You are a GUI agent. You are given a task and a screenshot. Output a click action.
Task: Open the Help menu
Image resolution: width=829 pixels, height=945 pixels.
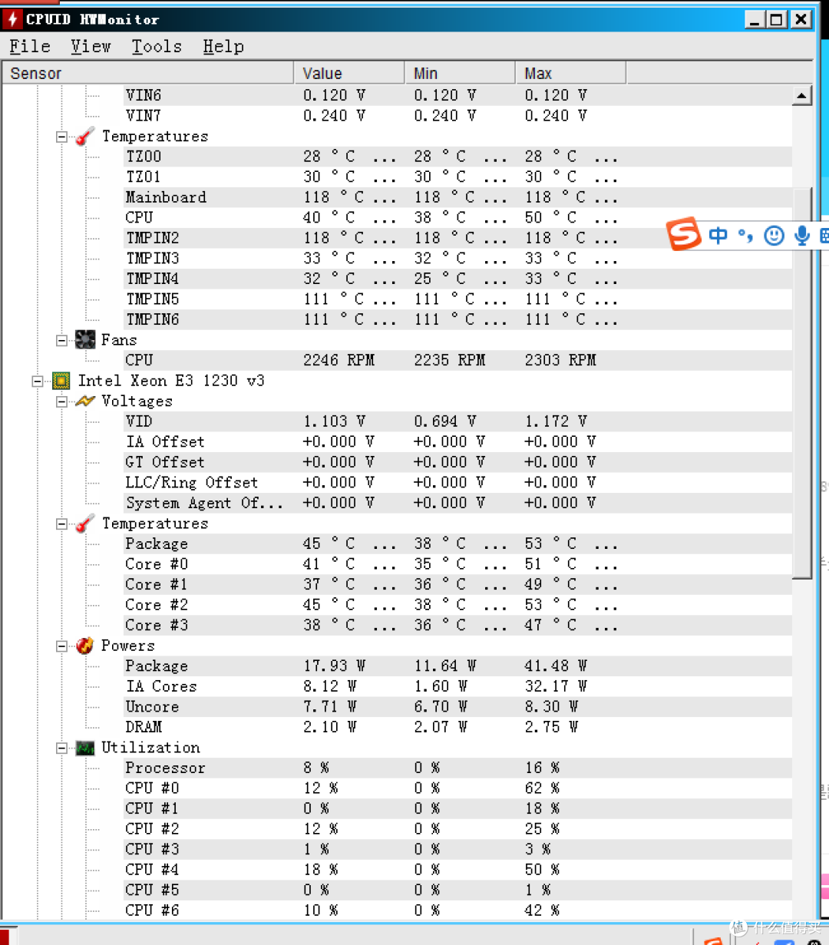223,46
